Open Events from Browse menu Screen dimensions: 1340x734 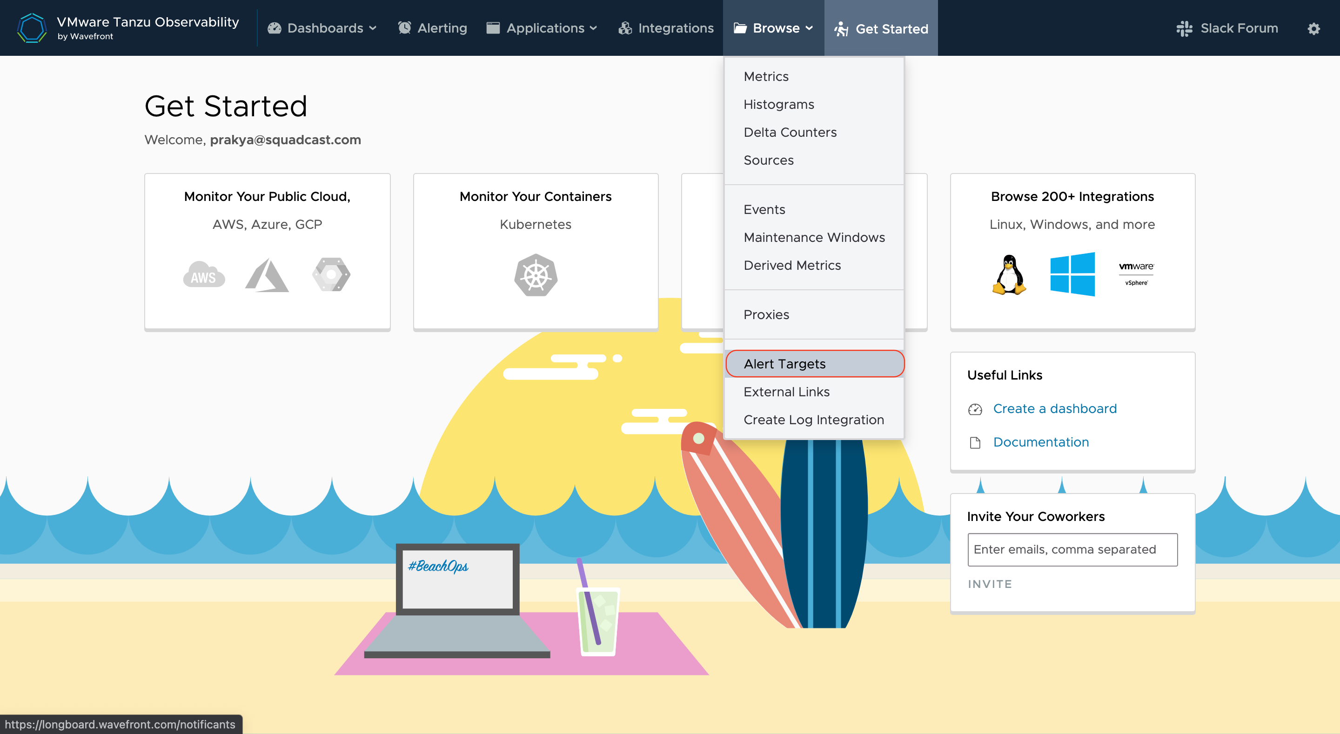pyautogui.click(x=815, y=210)
